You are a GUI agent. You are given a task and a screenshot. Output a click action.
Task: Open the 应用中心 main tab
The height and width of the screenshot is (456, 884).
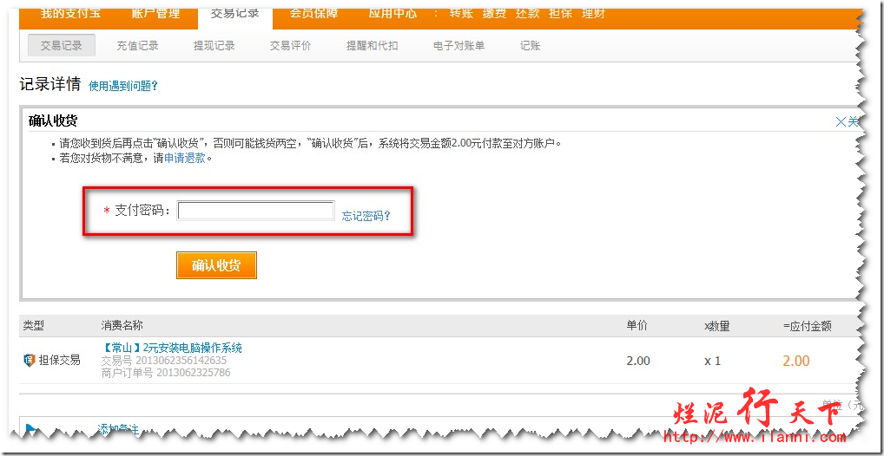(393, 14)
